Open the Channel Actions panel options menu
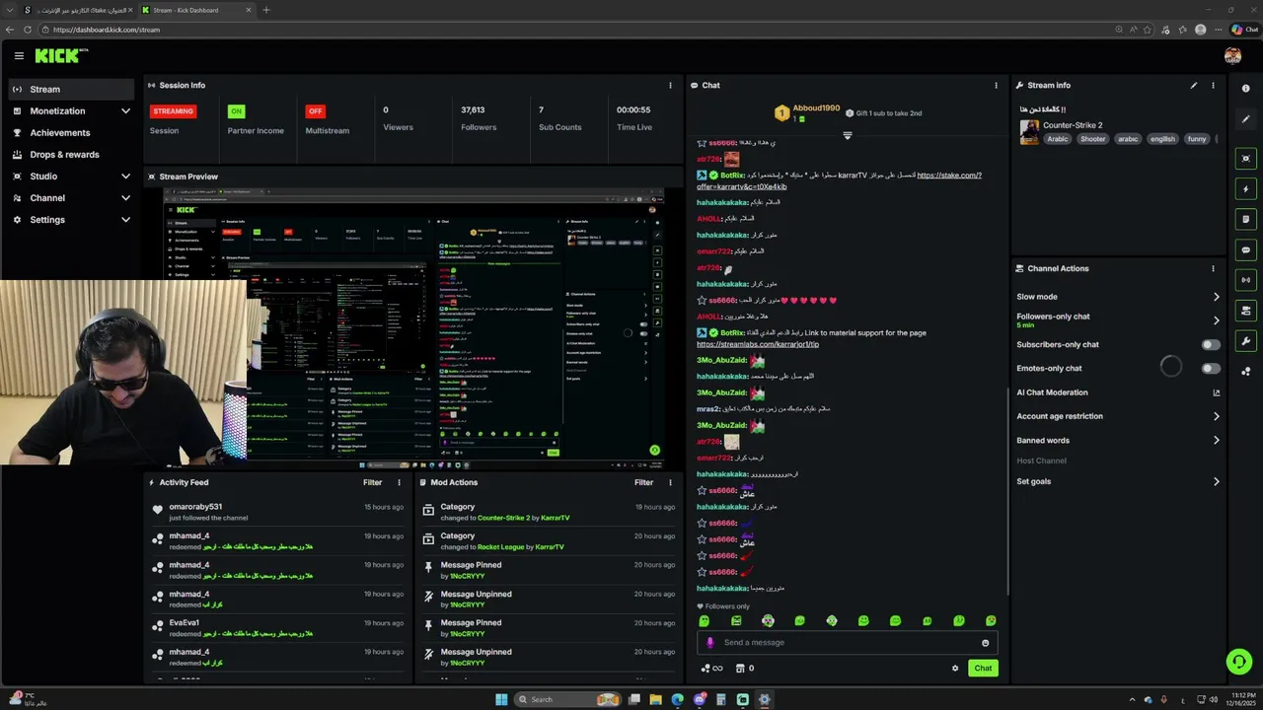 1213,268
